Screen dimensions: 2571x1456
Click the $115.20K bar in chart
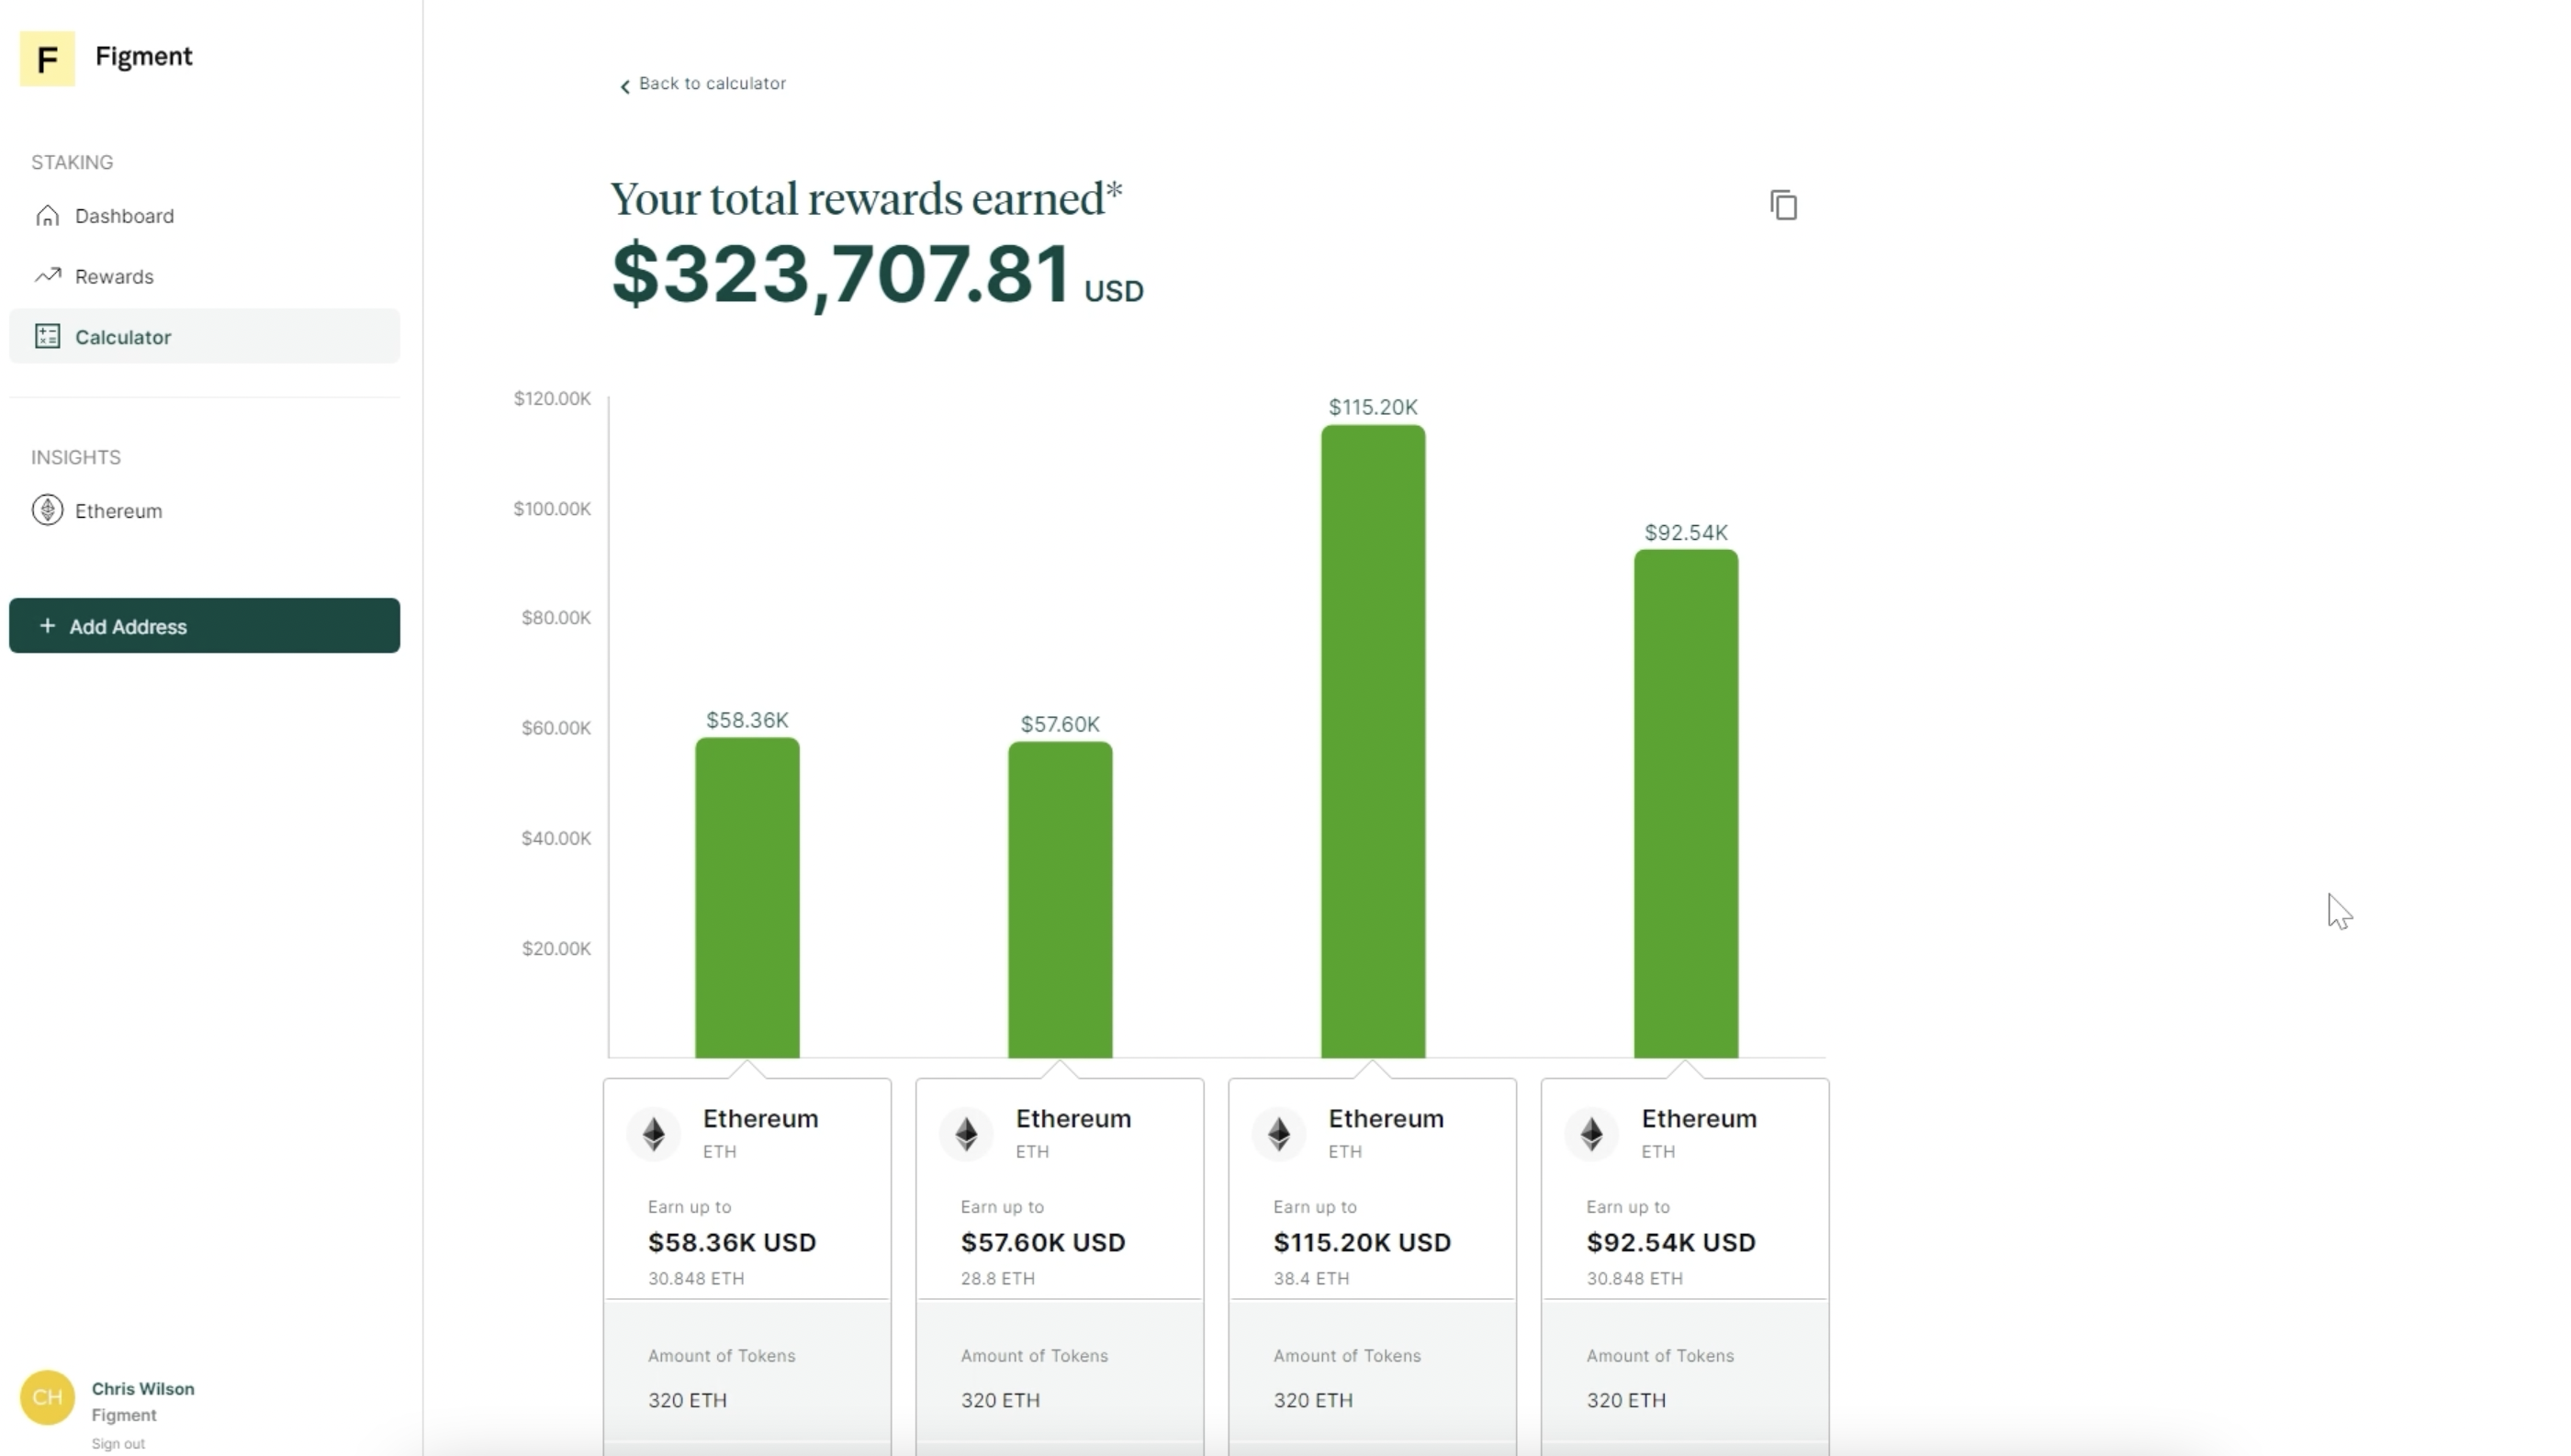pyautogui.click(x=1373, y=741)
